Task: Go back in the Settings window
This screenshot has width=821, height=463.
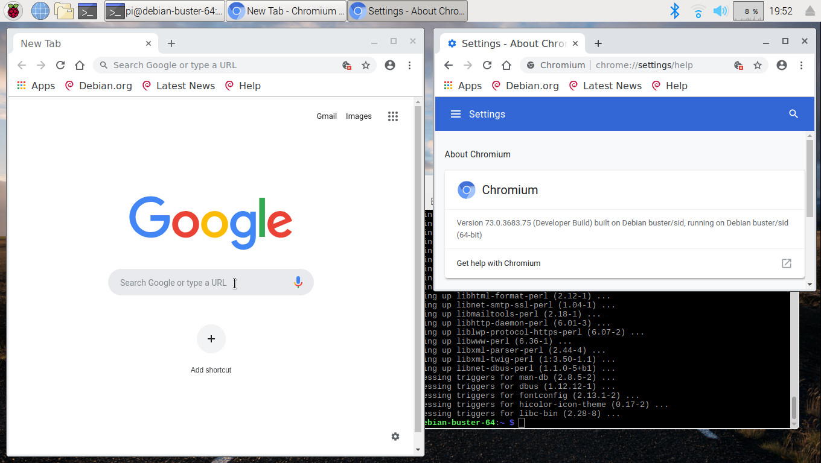Action: pyautogui.click(x=449, y=65)
